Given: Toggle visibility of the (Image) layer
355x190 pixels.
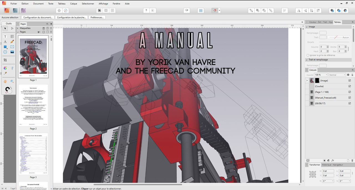Looking at the screenshot, I should pyautogui.click(x=349, y=81).
